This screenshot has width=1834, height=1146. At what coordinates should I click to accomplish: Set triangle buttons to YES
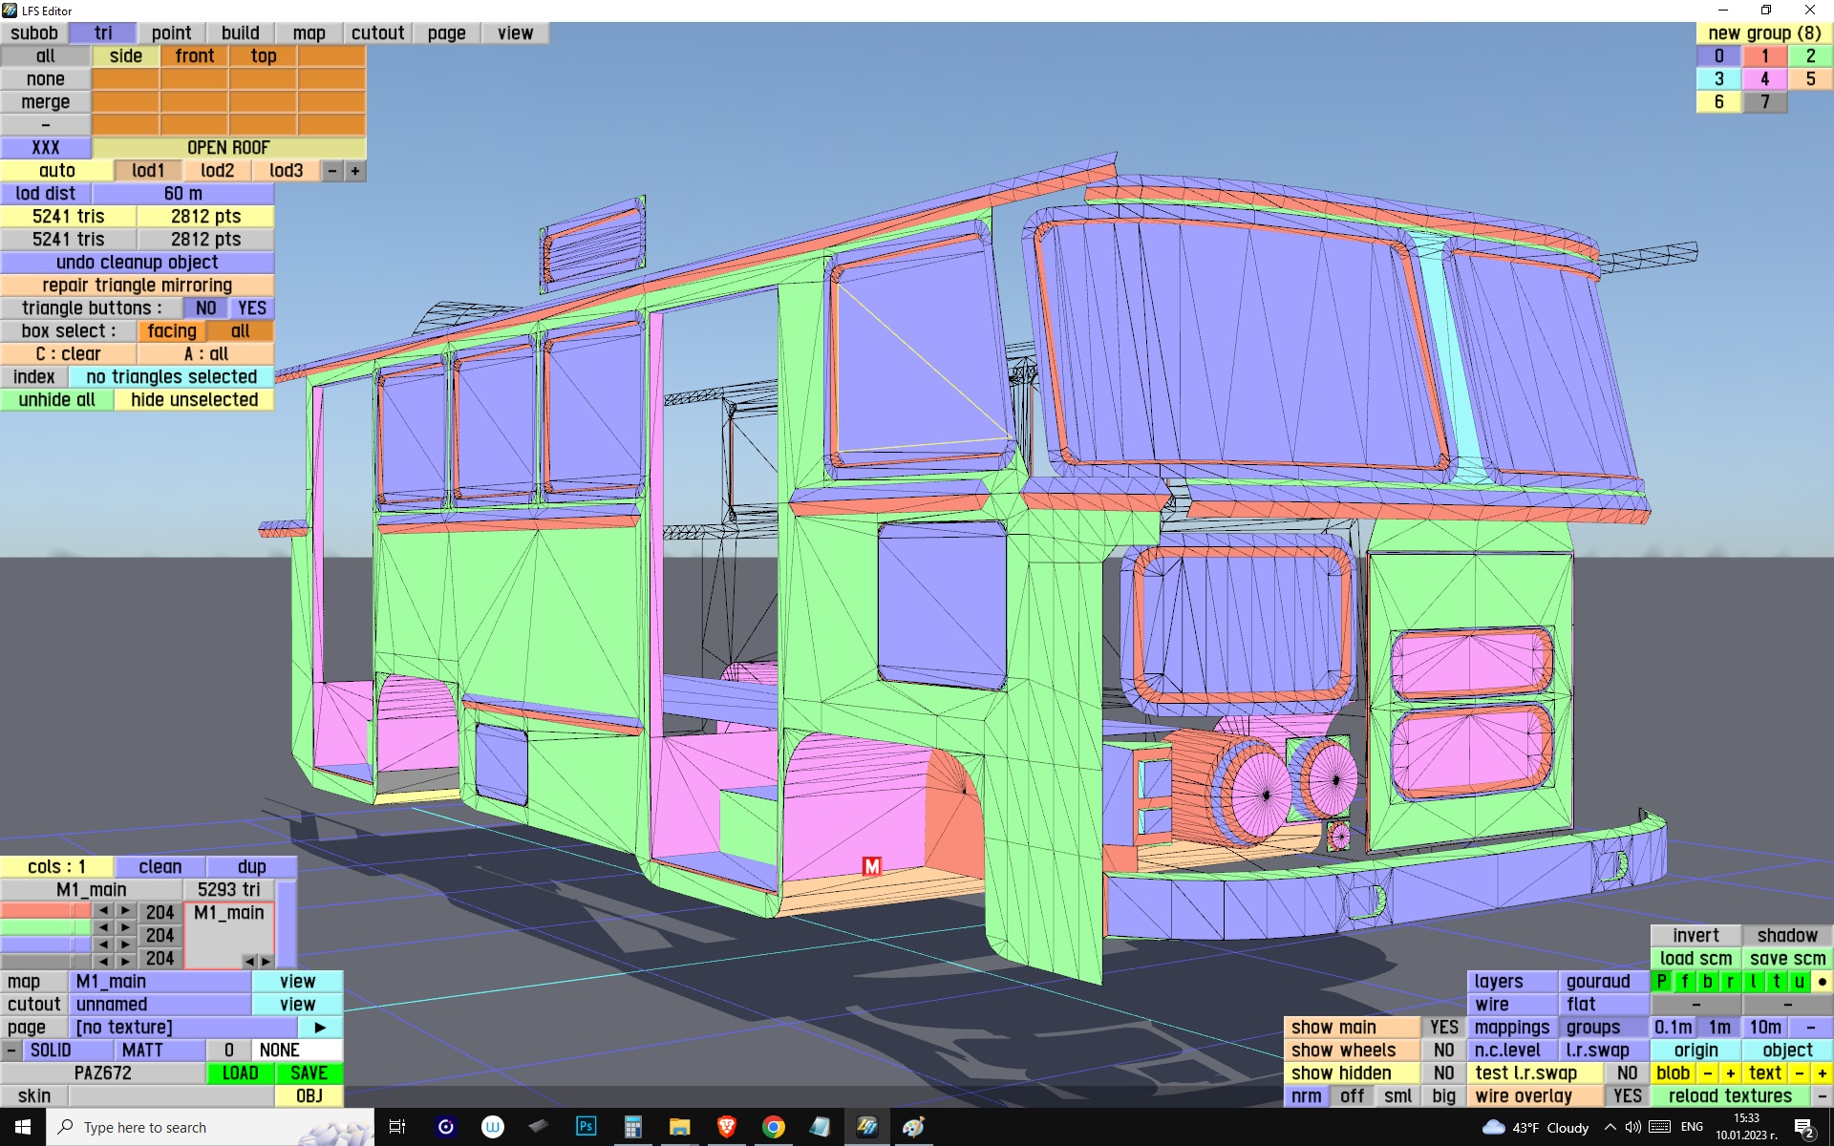click(x=252, y=308)
